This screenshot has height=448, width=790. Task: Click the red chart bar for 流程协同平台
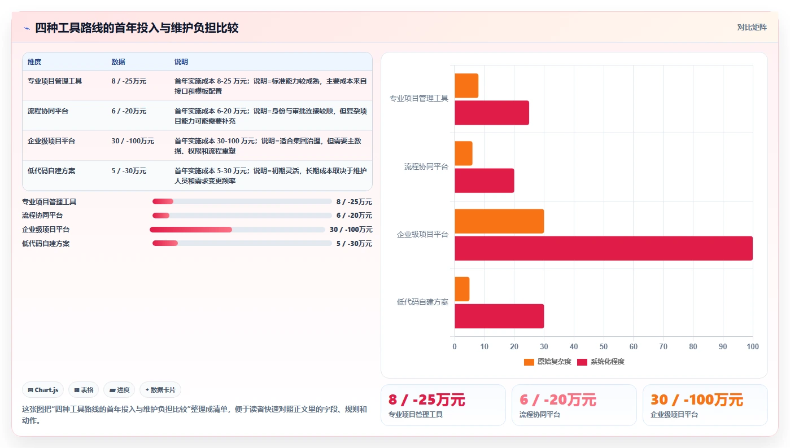pyautogui.click(x=485, y=181)
